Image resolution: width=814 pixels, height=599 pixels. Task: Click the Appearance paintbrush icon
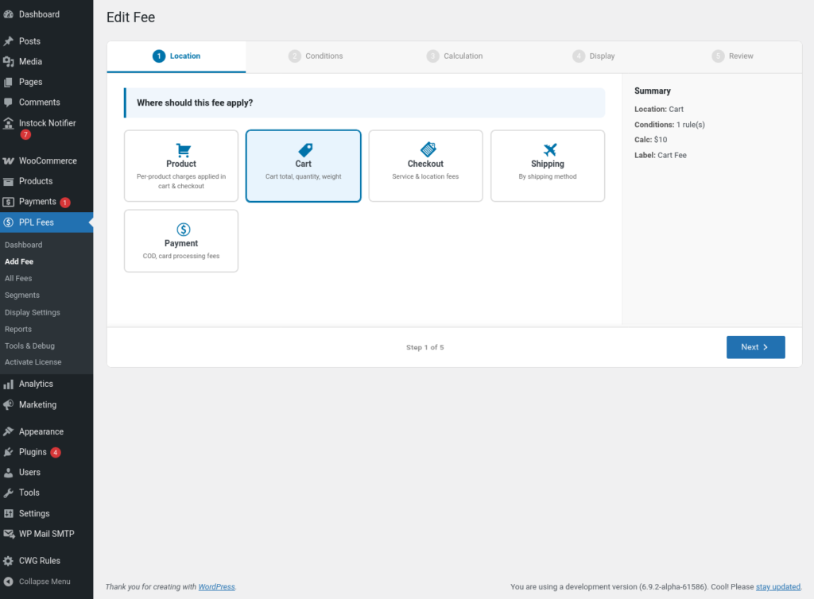[x=8, y=431]
